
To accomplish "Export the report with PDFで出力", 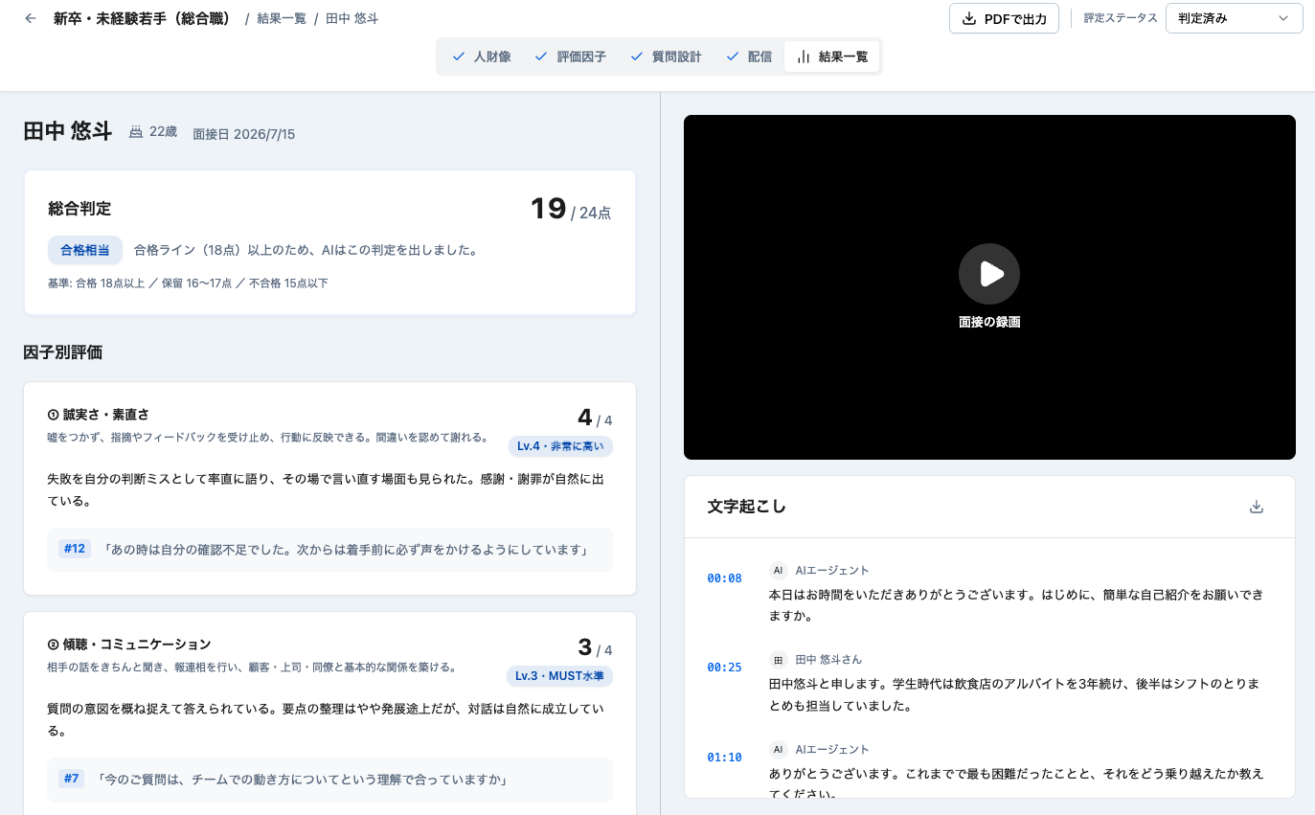I will tap(1005, 18).
